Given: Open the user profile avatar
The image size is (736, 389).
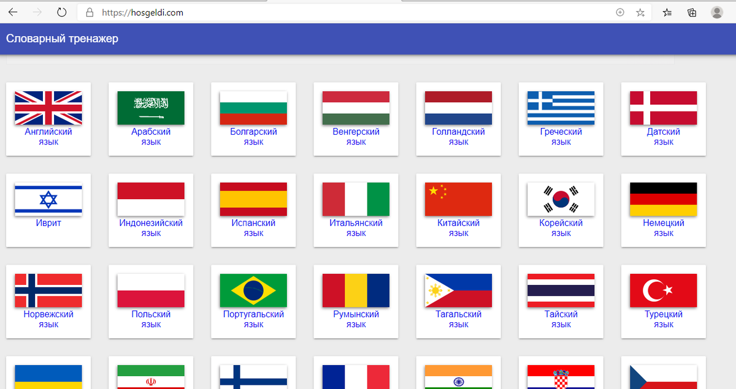Looking at the screenshot, I should point(716,12).
